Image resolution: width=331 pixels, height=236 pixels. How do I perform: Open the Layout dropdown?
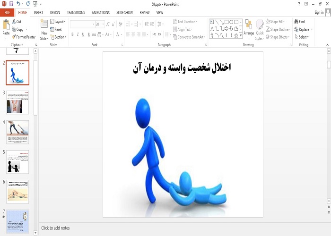[x=57, y=22]
